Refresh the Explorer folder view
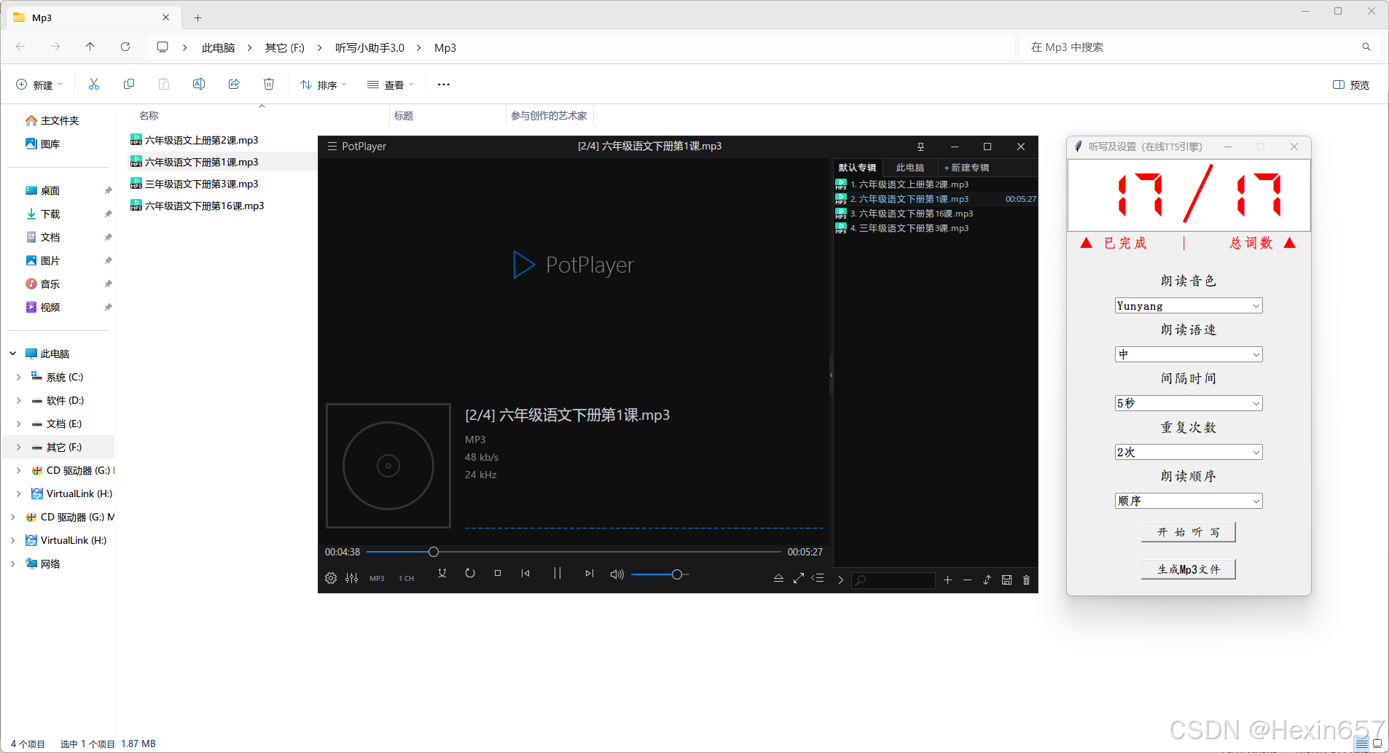This screenshot has width=1389, height=753. pos(125,47)
